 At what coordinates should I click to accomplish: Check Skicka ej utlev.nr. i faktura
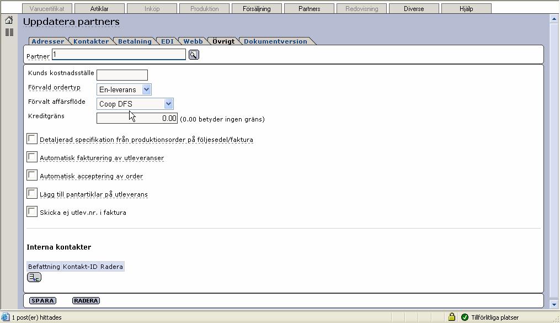(x=32, y=211)
